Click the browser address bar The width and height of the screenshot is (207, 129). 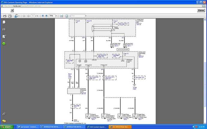pos(102,6)
